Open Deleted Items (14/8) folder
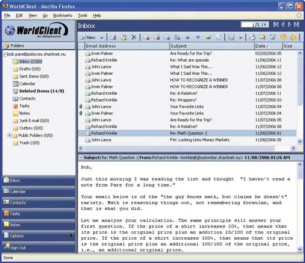 [x=38, y=91]
